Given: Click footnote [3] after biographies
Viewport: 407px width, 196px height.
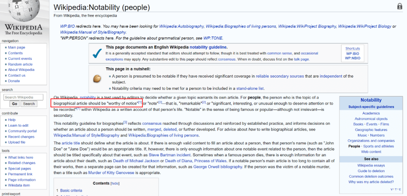Looking at the screenshot, I should point(125,122).
